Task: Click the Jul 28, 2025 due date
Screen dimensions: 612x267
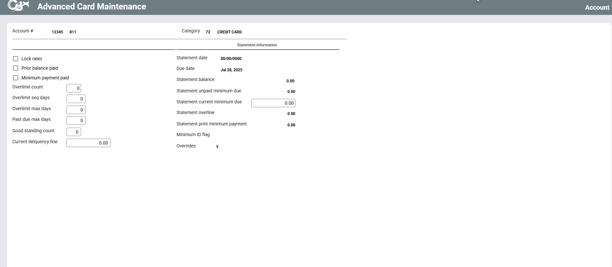Action: (231, 70)
